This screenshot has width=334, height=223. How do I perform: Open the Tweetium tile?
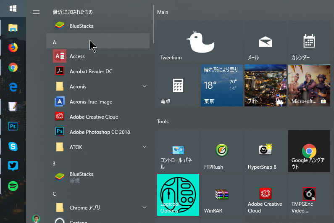point(200,42)
